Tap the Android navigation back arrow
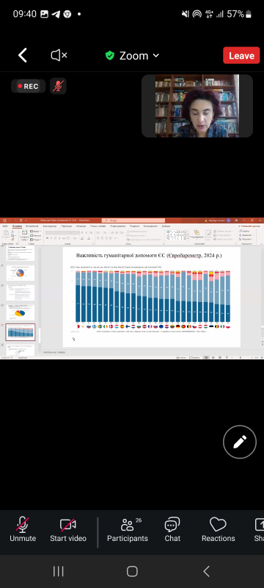Image resolution: width=264 pixels, height=588 pixels. click(x=206, y=571)
